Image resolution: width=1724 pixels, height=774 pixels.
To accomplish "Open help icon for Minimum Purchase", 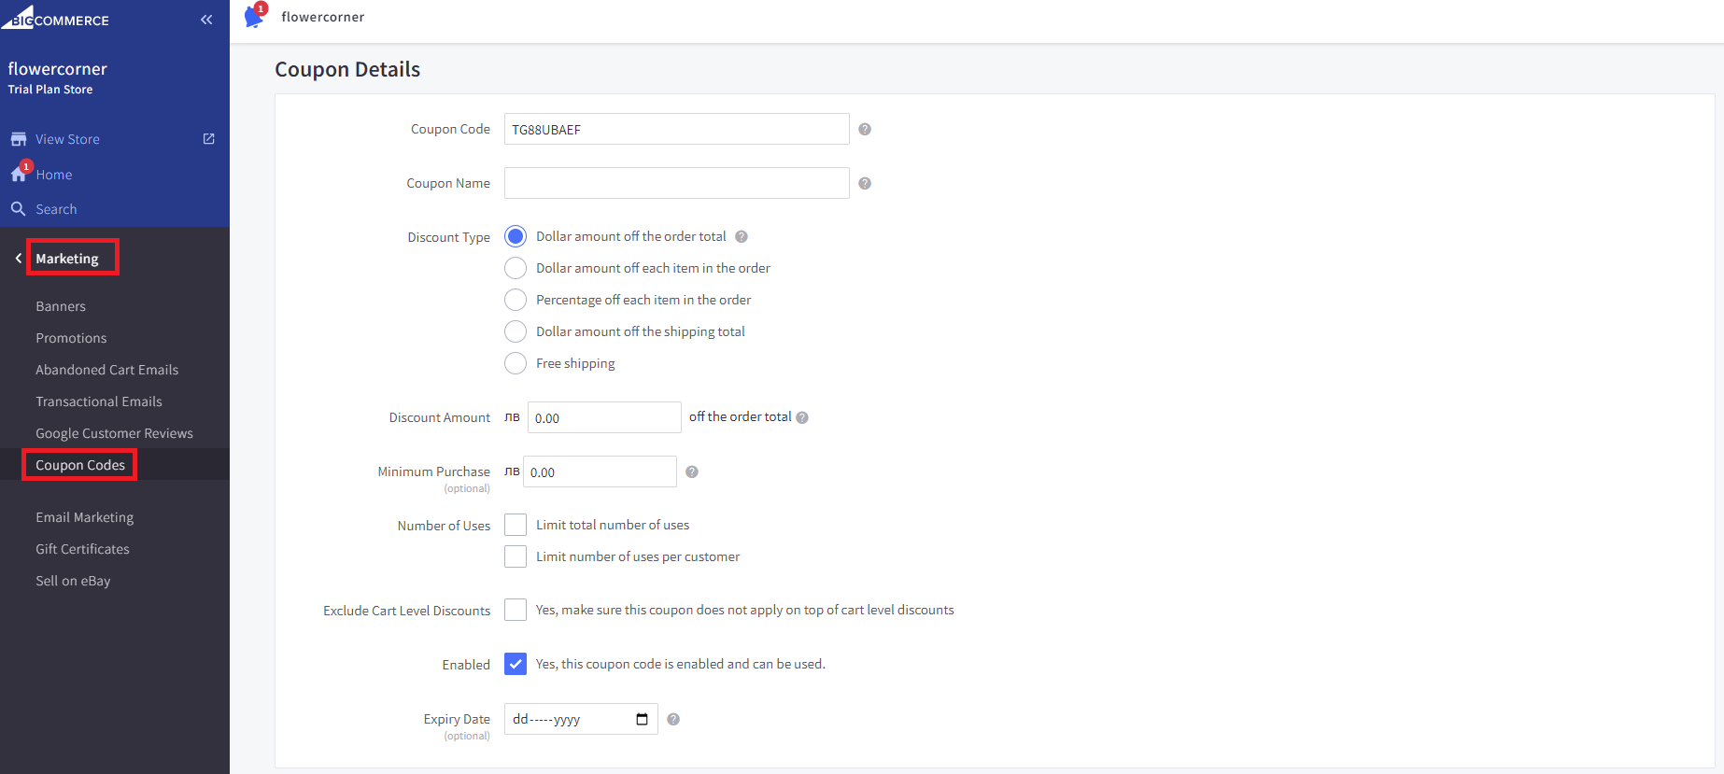I will [x=692, y=471].
